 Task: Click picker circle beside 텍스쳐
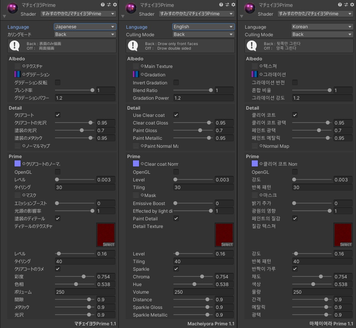[x=261, y=66]
